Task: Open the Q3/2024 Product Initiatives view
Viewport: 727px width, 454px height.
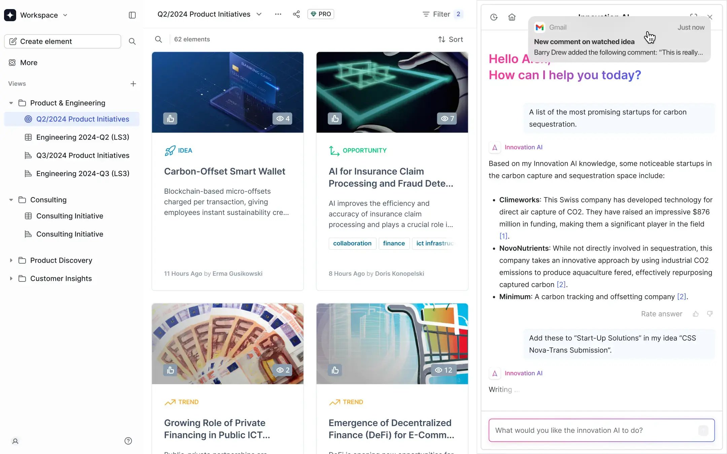Action: click(x=83, y=155)
